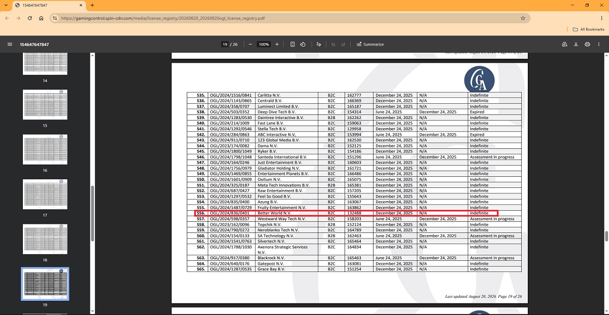Edit the page number field

[224, 45]
